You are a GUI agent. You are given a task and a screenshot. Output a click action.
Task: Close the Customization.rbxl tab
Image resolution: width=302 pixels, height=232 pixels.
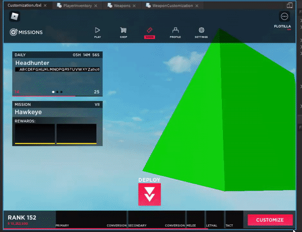(45, 6)
